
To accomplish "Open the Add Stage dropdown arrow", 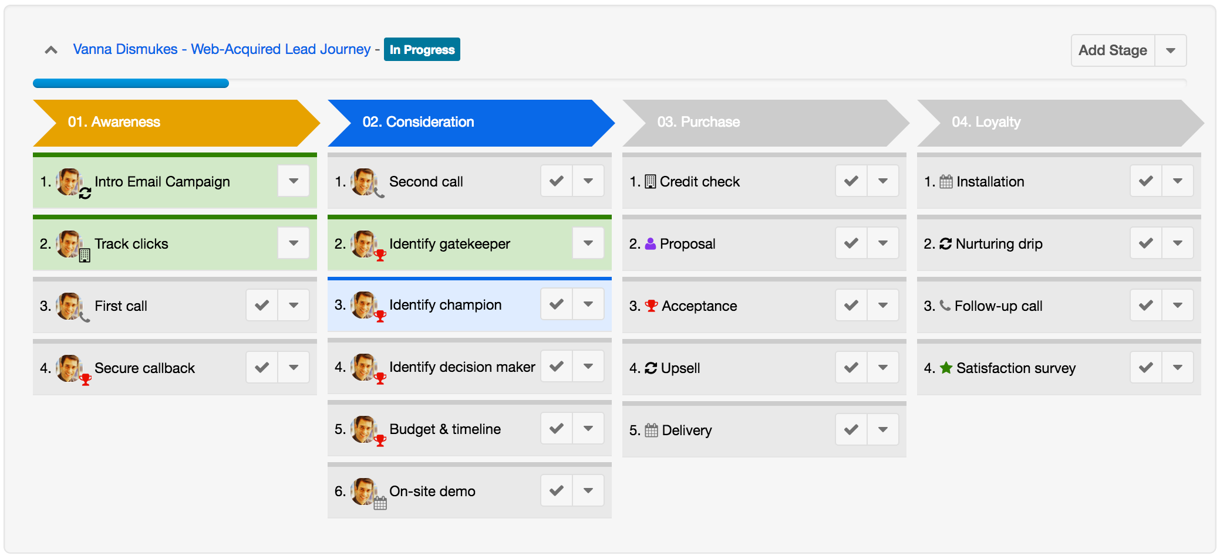I will 1171,50.
